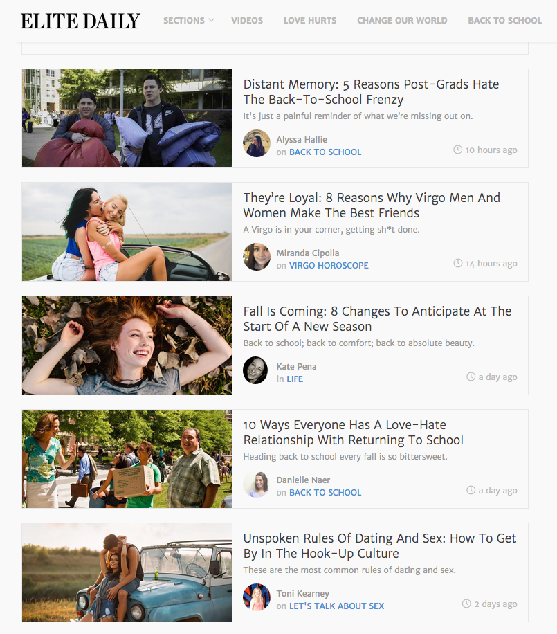
Task: Click clock icon in Kate Pena's article row
Action: [471, 377]
